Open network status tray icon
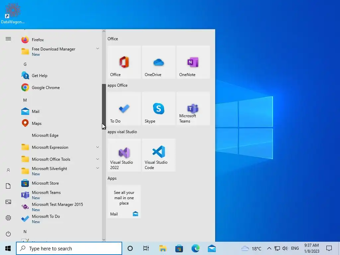 [x=277, y=248]
